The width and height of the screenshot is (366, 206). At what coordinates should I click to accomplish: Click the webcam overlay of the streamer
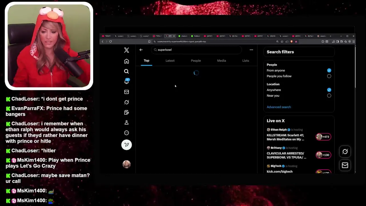(x=49, y=46)
